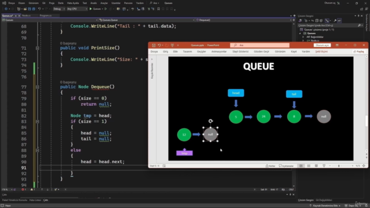Viewport: 370px width, 208px height.
Task: Click the error count icon in editor status strip
Action: (24, 190)
